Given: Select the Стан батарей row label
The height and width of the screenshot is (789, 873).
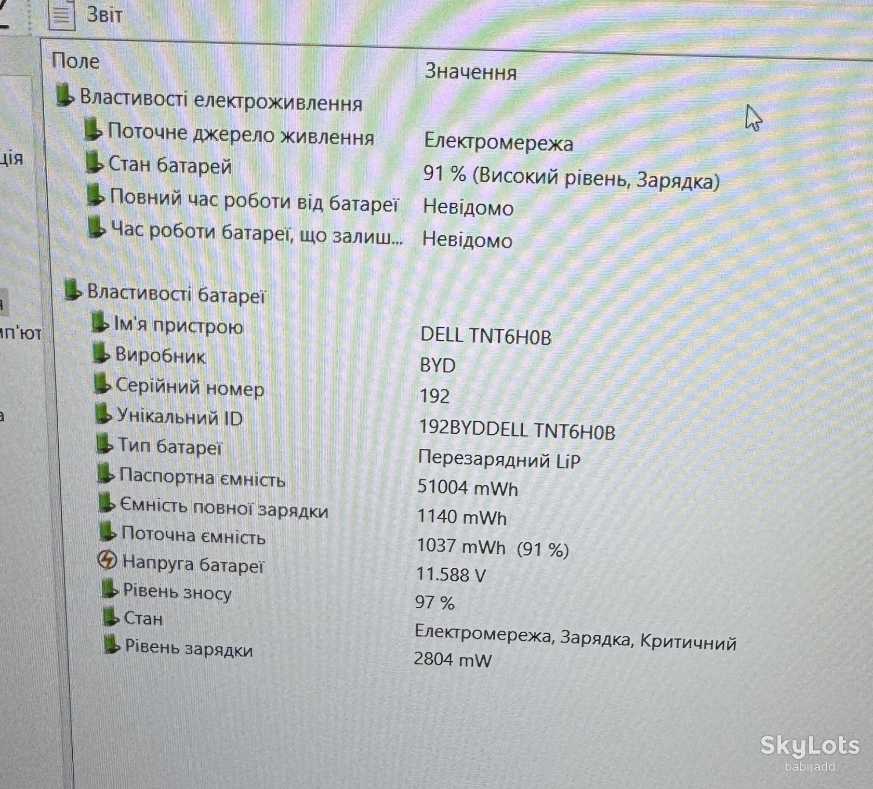Looking at the screenshot, I should click(170, 166).
